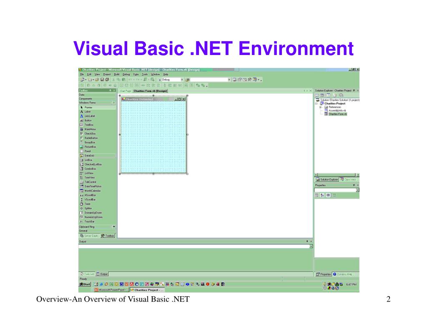Open the Debug configuration dropdown

183,79
